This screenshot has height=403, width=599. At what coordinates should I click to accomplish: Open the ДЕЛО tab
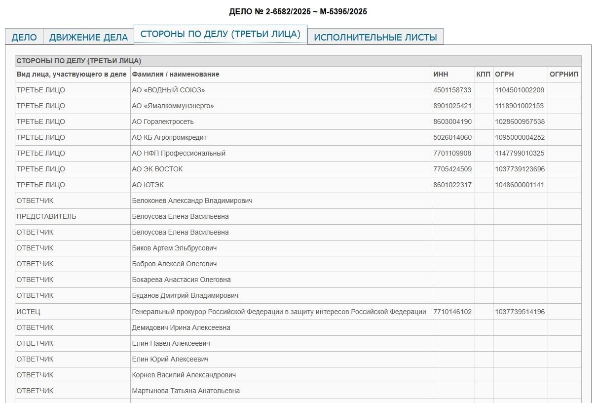[24, 37]
